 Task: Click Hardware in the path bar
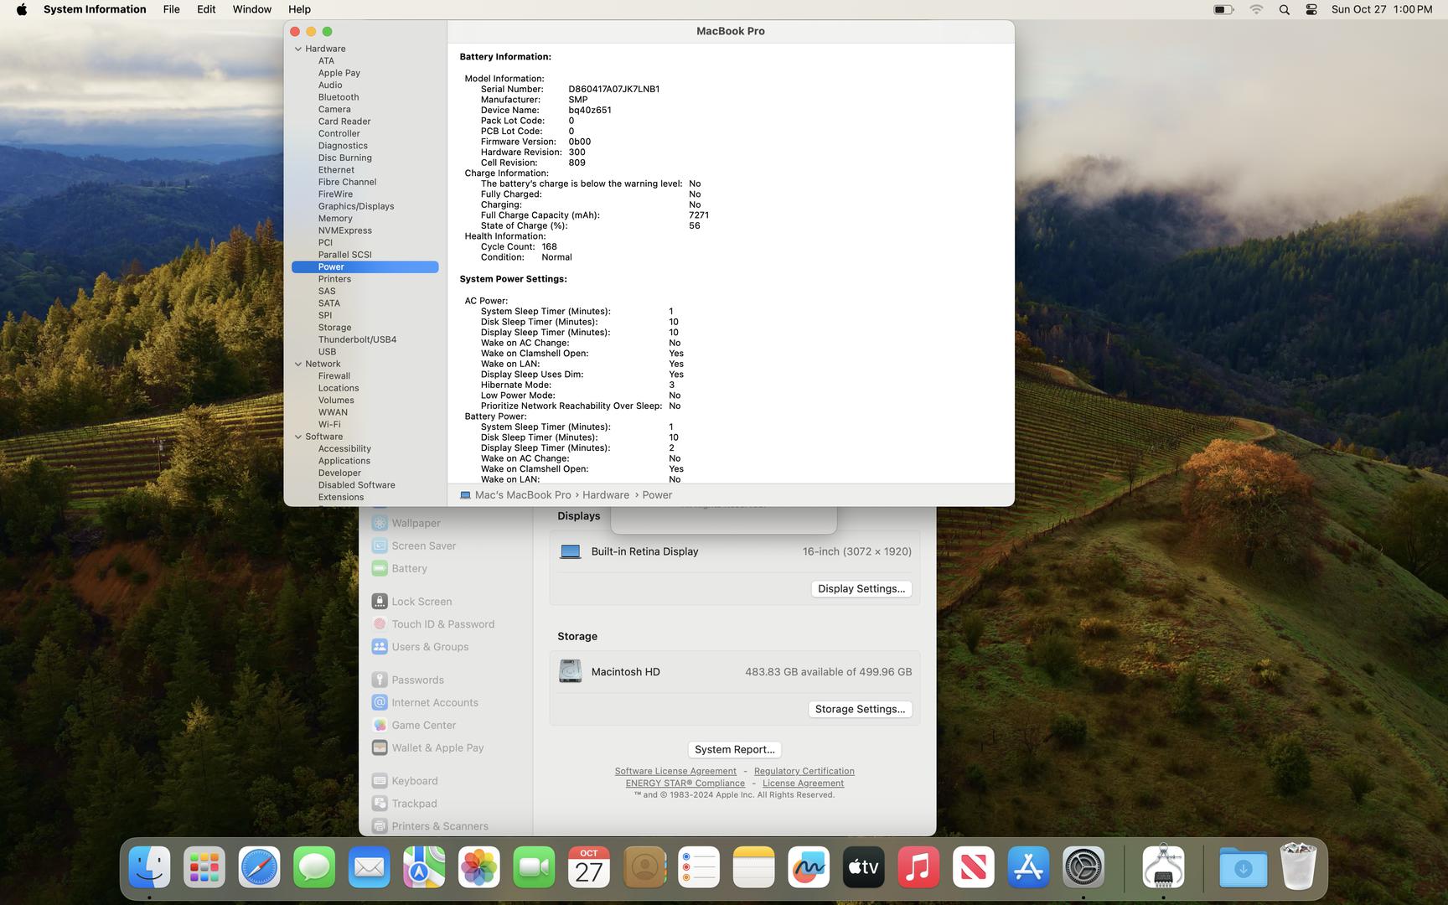pyautogui.click(x=605, y=495)
